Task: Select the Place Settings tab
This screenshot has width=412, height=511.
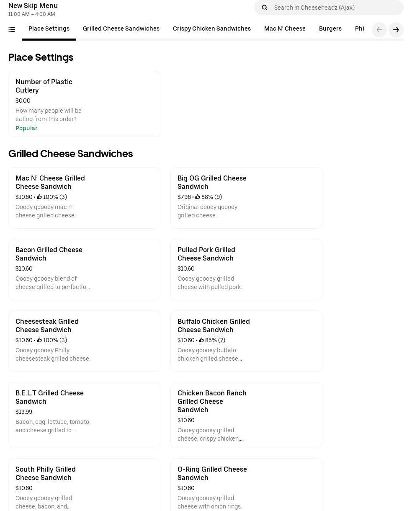Action: [x=49, y=28]
